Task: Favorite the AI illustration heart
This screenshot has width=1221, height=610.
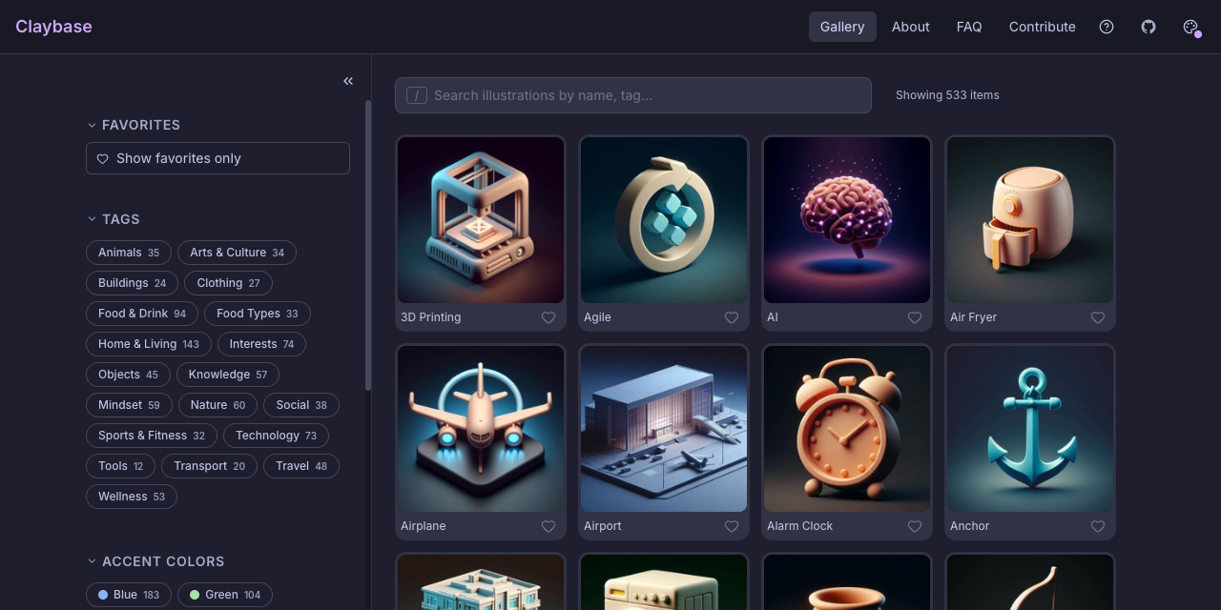Action: click(x=915, y=317)
